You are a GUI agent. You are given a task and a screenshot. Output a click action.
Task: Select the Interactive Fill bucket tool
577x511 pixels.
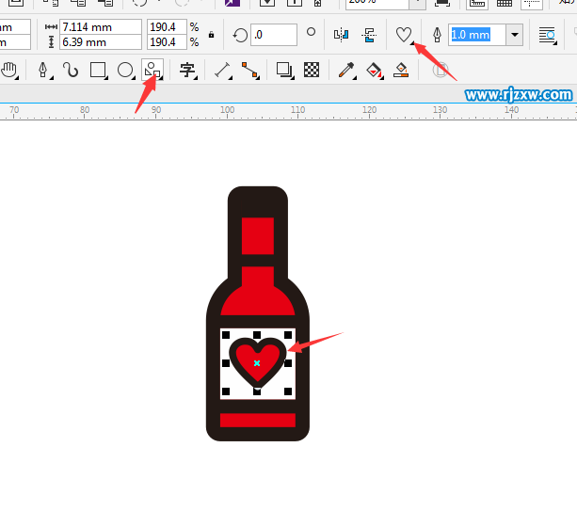coord(374,70)
